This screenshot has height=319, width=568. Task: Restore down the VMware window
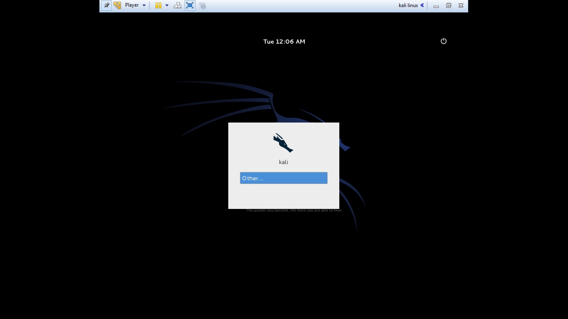tap(448, 6)
